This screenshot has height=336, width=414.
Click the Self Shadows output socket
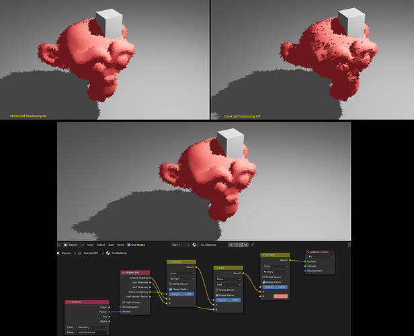click(151, 287)
